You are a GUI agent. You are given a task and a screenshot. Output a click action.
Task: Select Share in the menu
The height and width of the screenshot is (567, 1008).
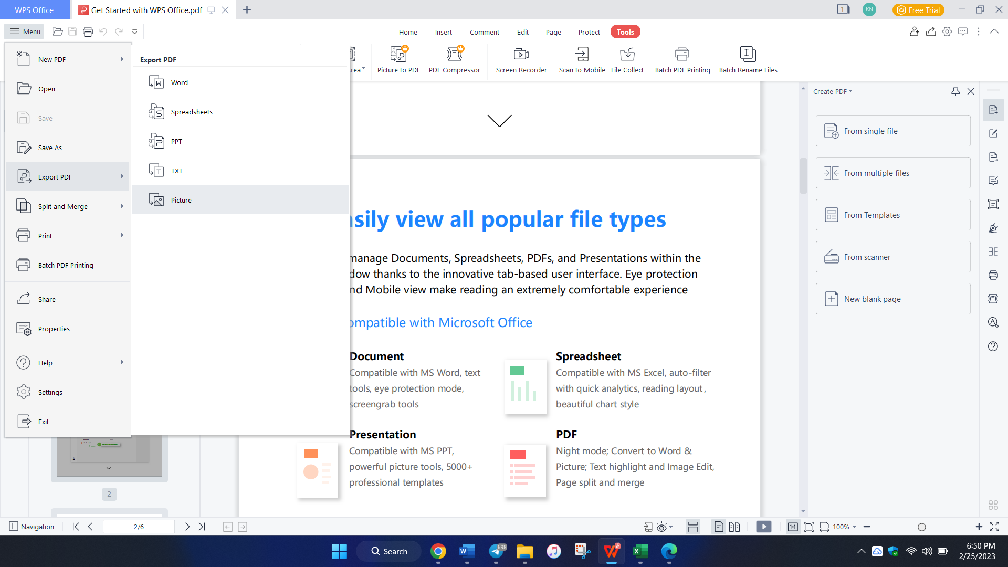click(68, 299)
